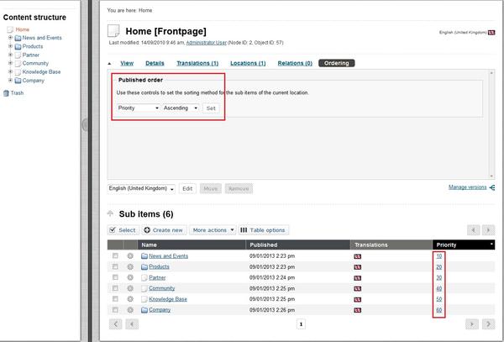The height and width of the screenshot is (342, 504).
Task: Open the Manage versions link
Action: [467, 187]
